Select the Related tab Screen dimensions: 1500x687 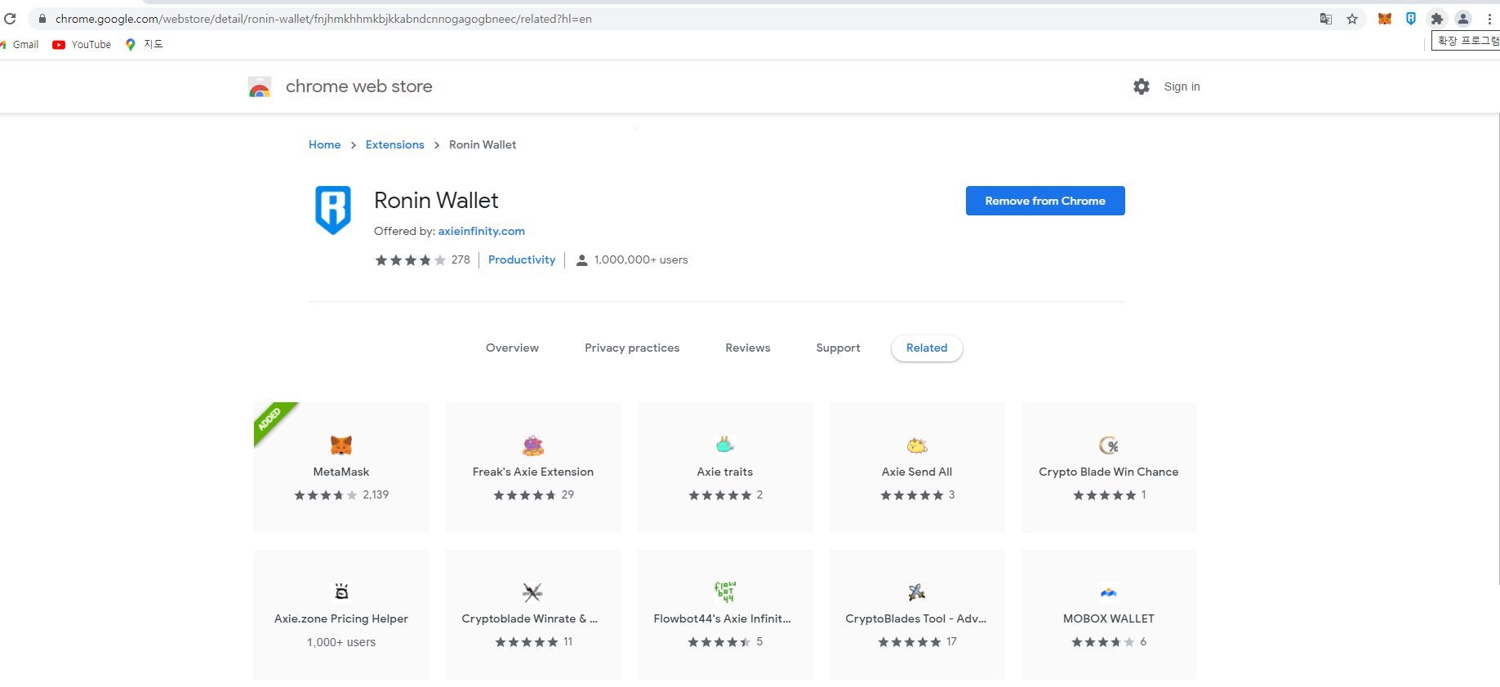tap(927, 348)
